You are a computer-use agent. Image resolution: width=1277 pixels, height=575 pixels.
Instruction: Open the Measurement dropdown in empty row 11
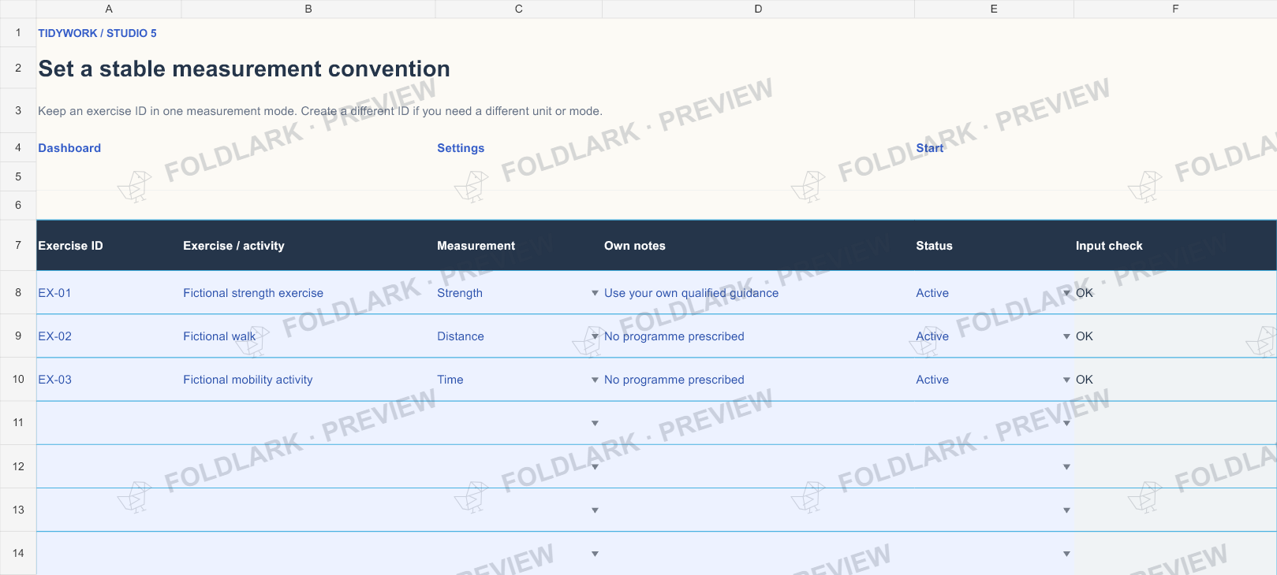click(x=595, y=423)
